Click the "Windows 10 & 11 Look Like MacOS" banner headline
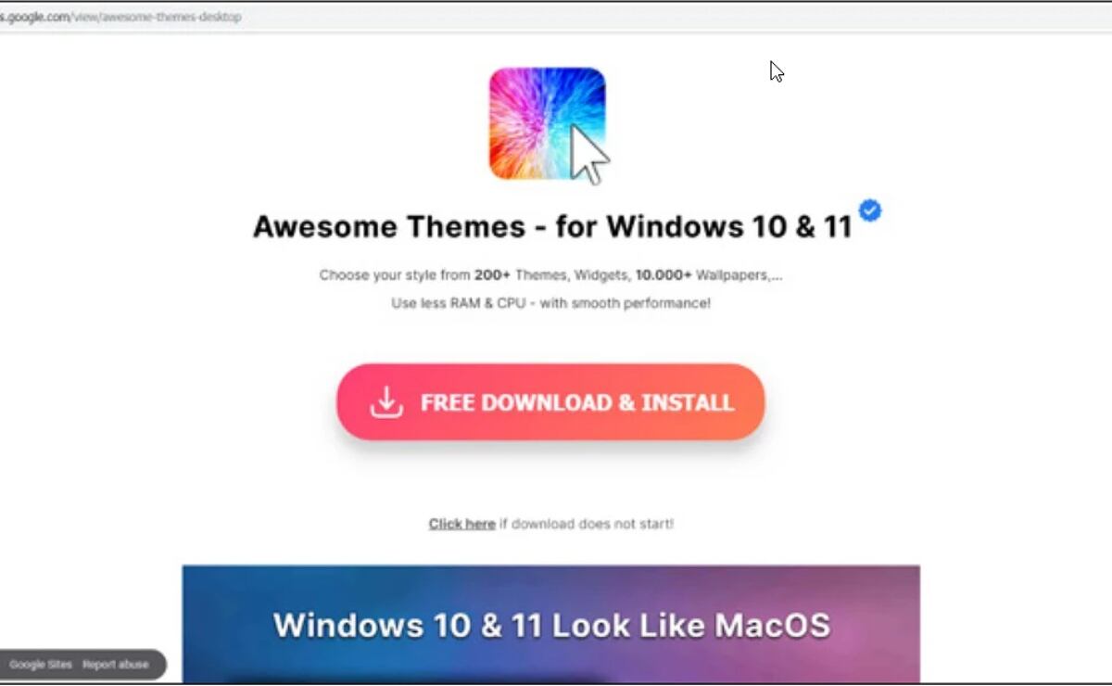 pos(551,625)
